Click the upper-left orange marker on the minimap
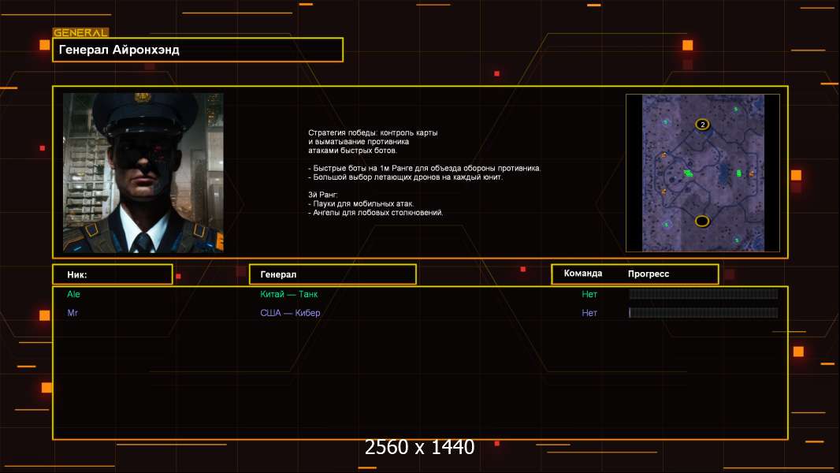Screen dimensions: 840x473 [x=663, y=155]
